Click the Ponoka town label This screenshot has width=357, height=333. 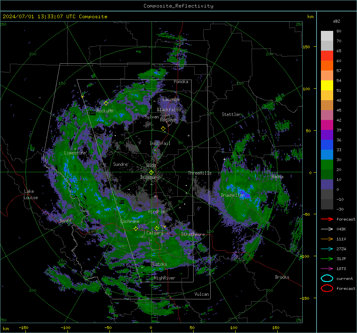coord(181,82)
